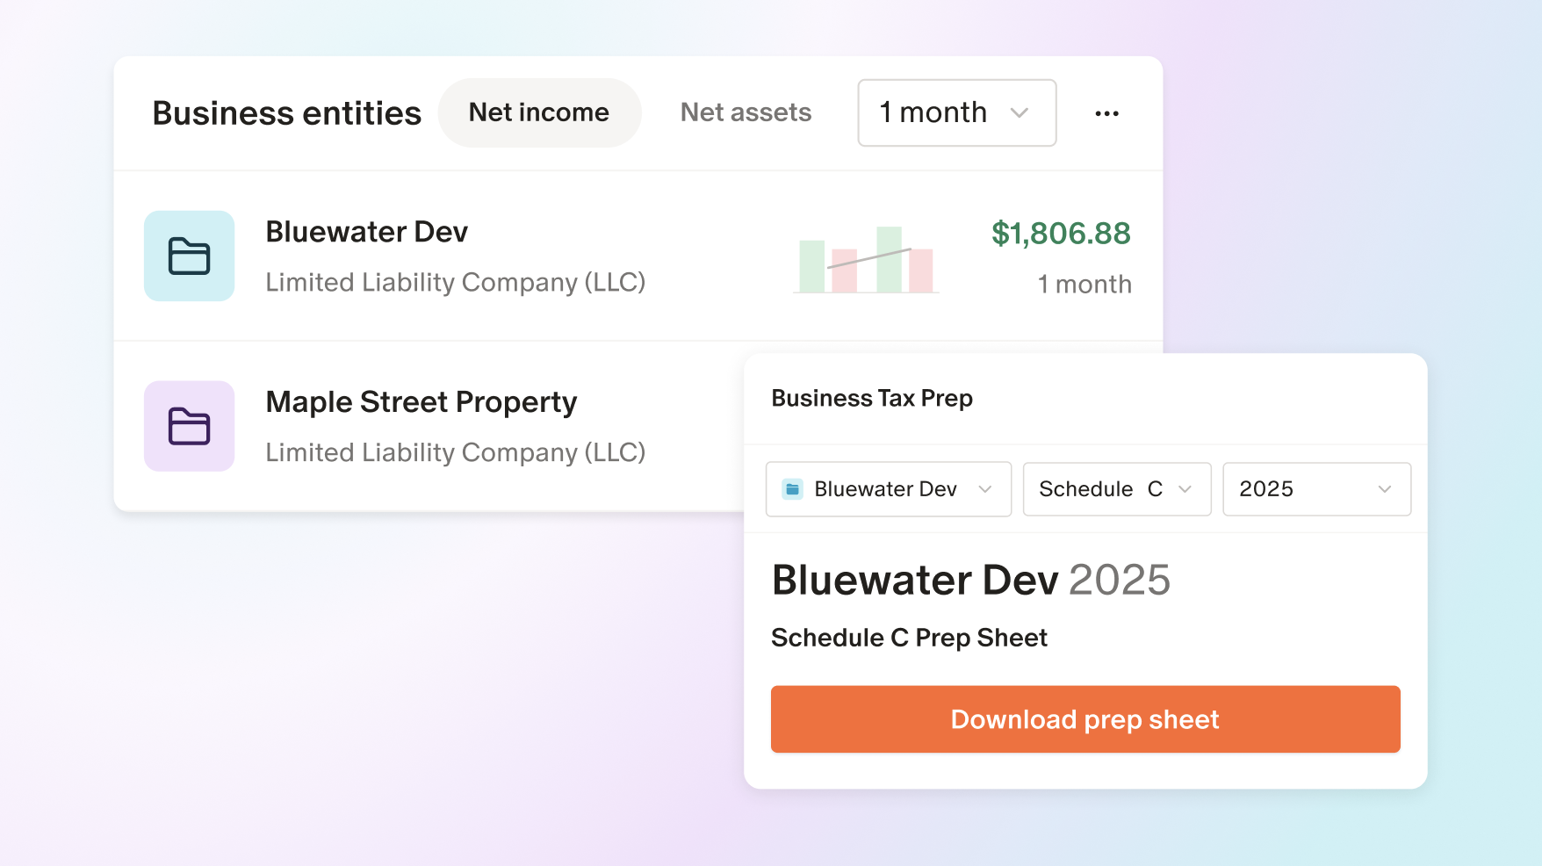
Task: Switch to the Net income tab
Action: click(538, 112)
